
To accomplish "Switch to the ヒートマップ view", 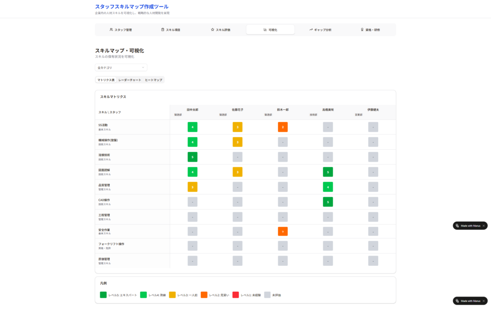I will 153,80.
